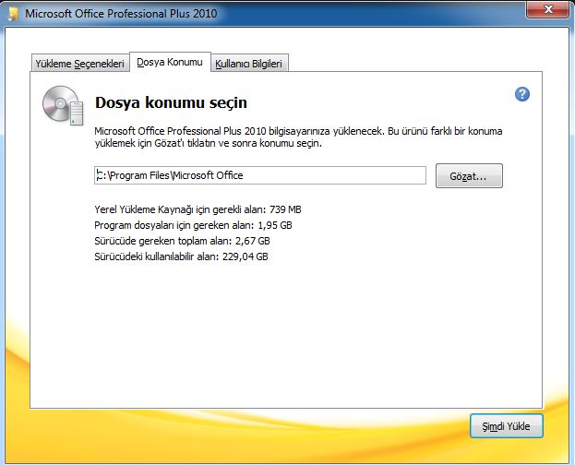Open the Kullanıcı Bilgileri tab

click(249, 63)
